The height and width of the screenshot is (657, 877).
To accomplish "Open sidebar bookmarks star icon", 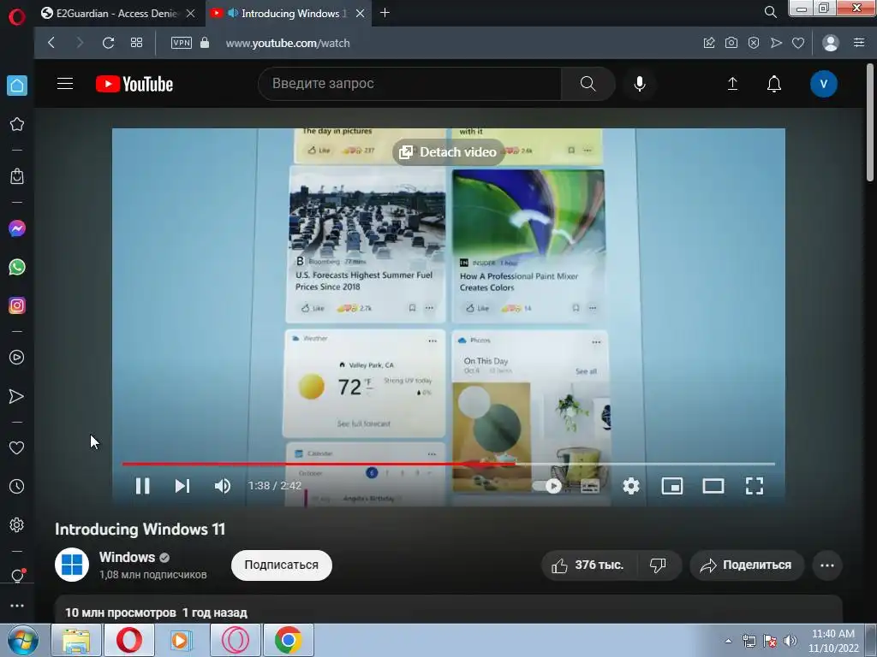I will point(17,124).
